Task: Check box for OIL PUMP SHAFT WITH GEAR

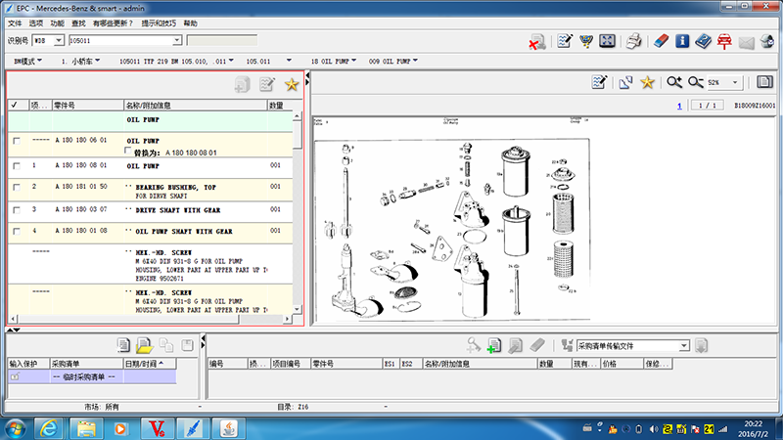Action: [17, 231]
